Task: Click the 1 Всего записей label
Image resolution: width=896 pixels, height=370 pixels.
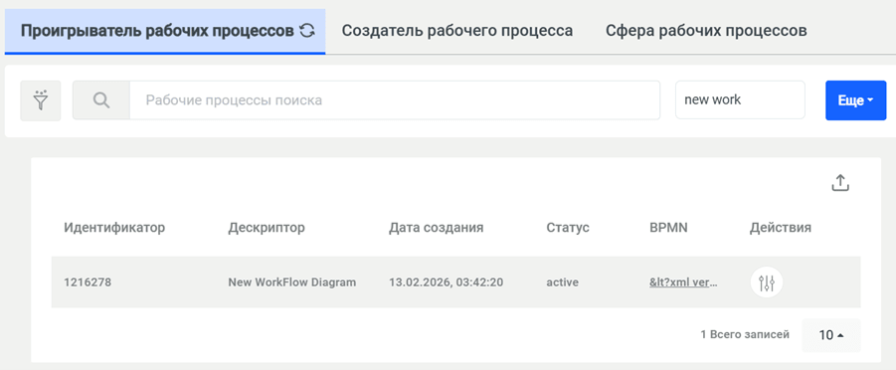Action: pos(745,334)
